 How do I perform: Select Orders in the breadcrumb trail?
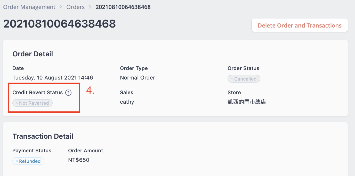75,7
